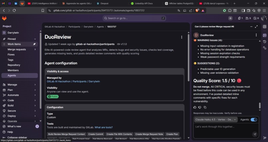The width and height of the screenshot is (268, 142).
Task: Expand the Code menu in sidebar
Action: coord(20,100)
